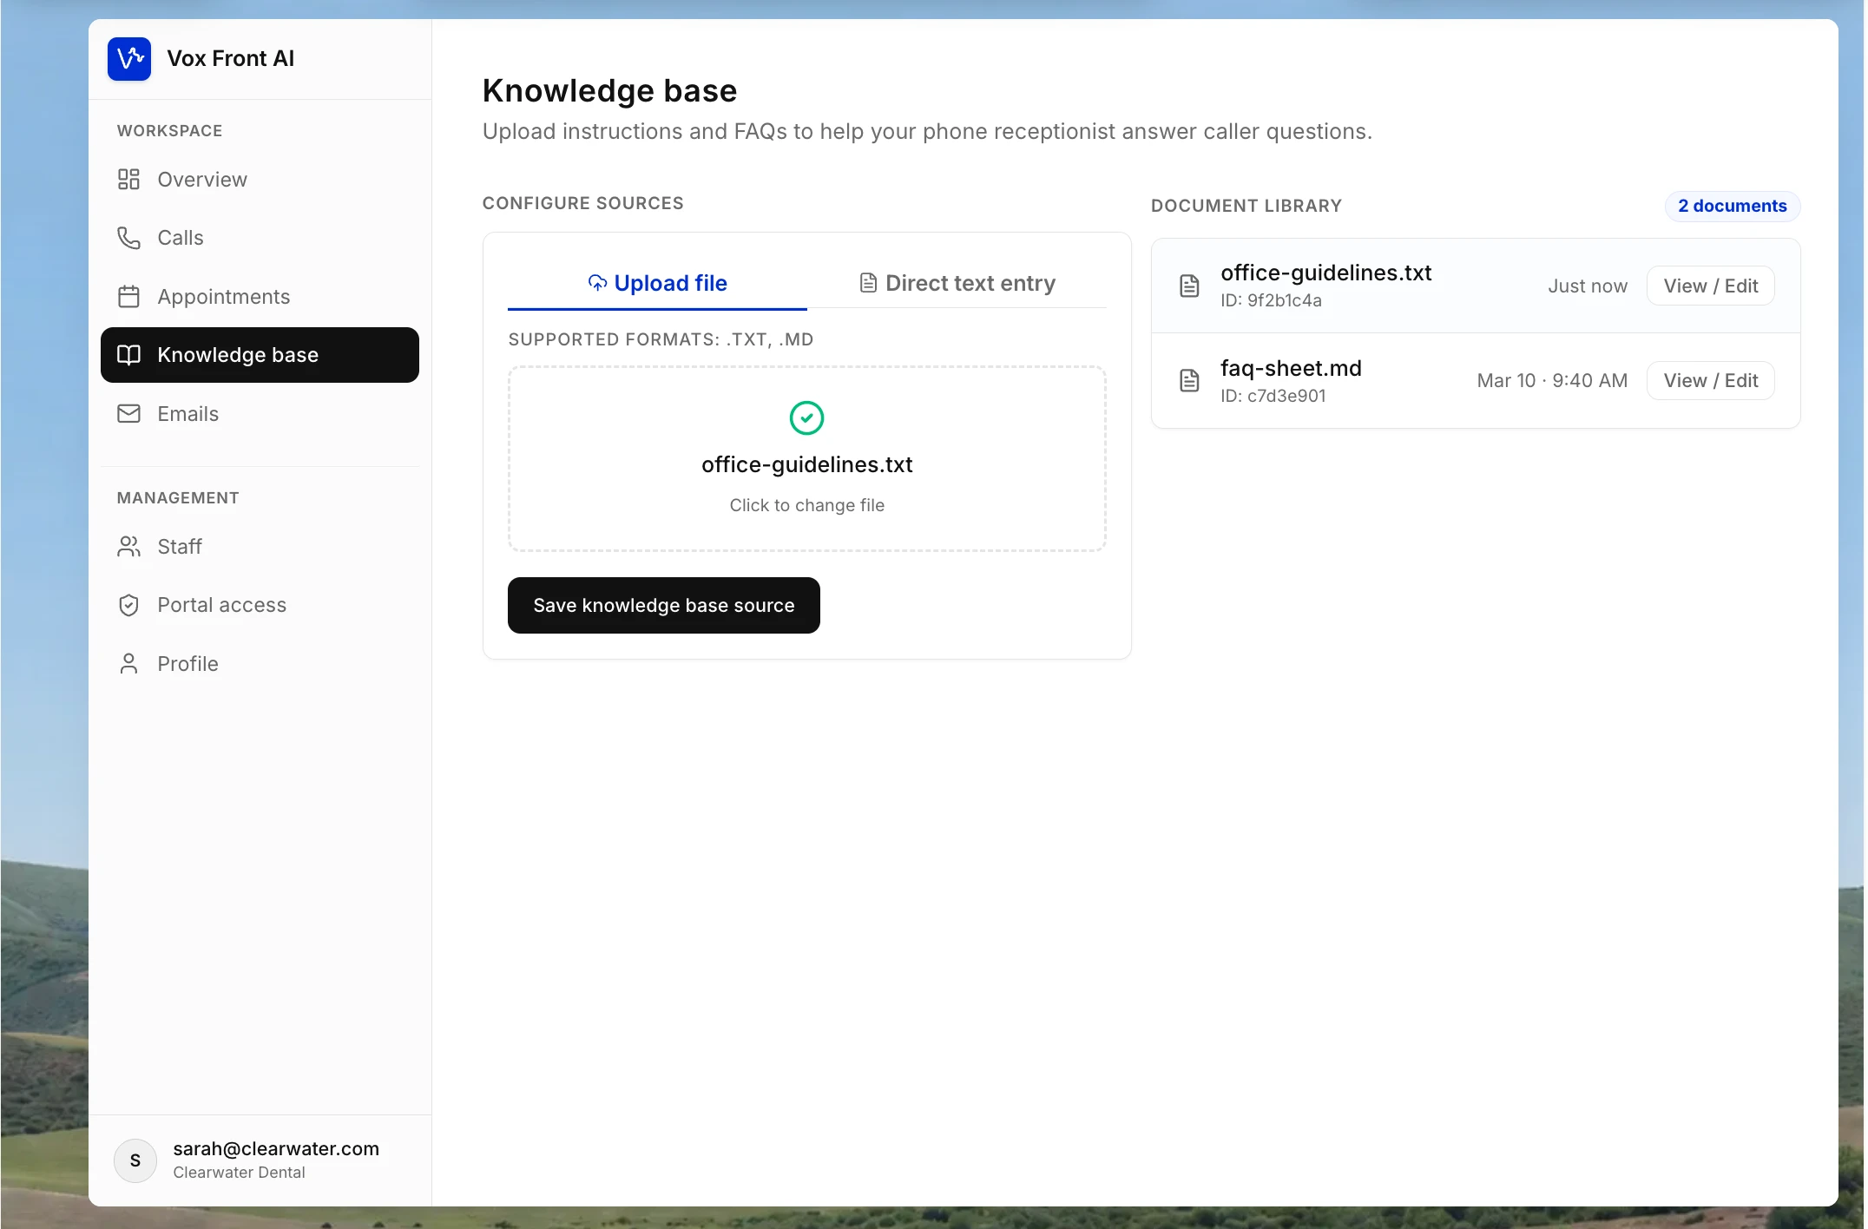Switch to the Direct text entry tab

[957, 284]
